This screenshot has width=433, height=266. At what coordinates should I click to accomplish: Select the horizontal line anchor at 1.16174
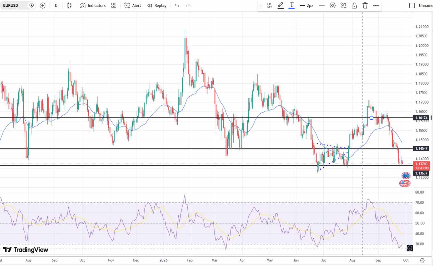[x=371, y=118]
